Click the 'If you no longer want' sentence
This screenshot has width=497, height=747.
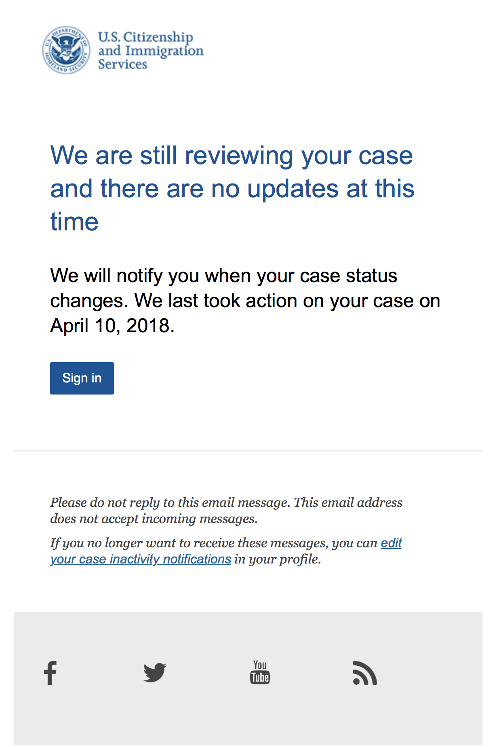coord(226,551)
